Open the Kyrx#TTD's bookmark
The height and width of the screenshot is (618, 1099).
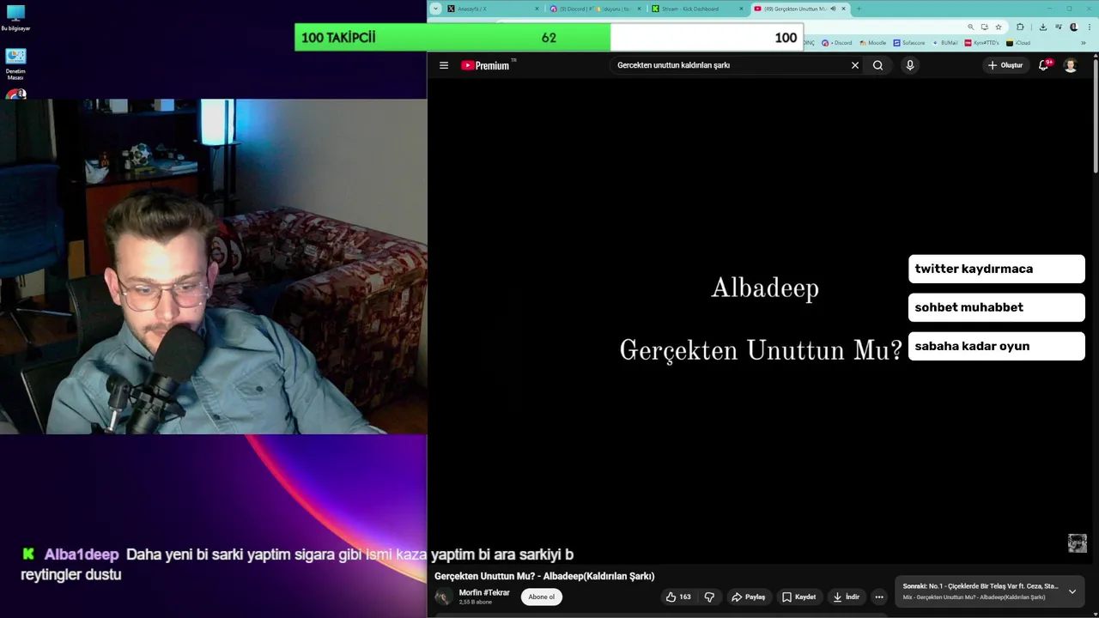pyautogui.click(x=982, y=42)
